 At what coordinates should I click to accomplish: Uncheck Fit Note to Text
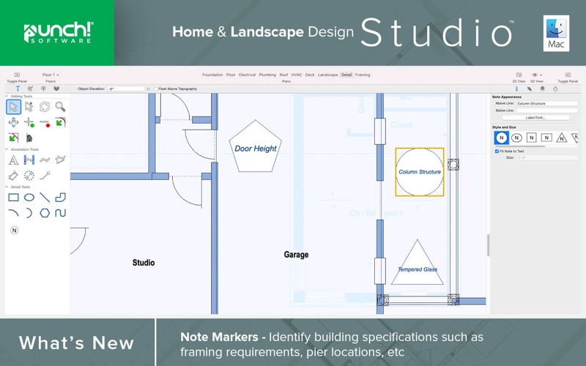pos(497,152)
